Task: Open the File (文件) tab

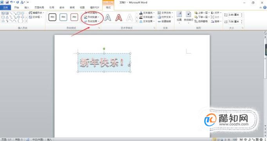Action: pos(5,7)
